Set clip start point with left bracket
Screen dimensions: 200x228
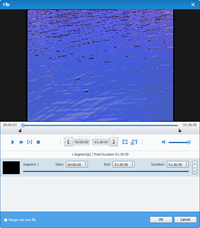point(69,142)
